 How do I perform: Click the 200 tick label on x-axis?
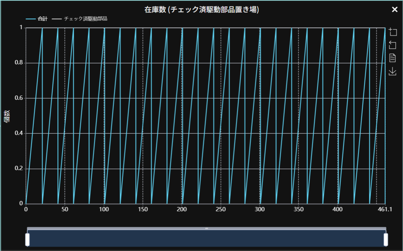coord(182,209)
